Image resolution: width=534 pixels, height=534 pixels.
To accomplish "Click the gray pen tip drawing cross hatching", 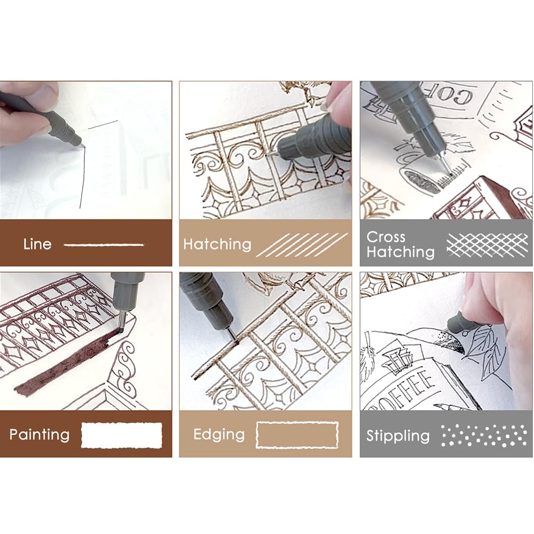I will click(x=444, y=163).
